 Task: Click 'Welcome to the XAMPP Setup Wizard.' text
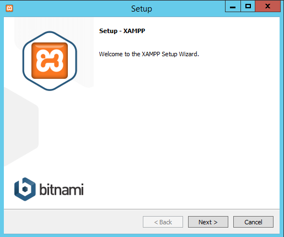149,54
